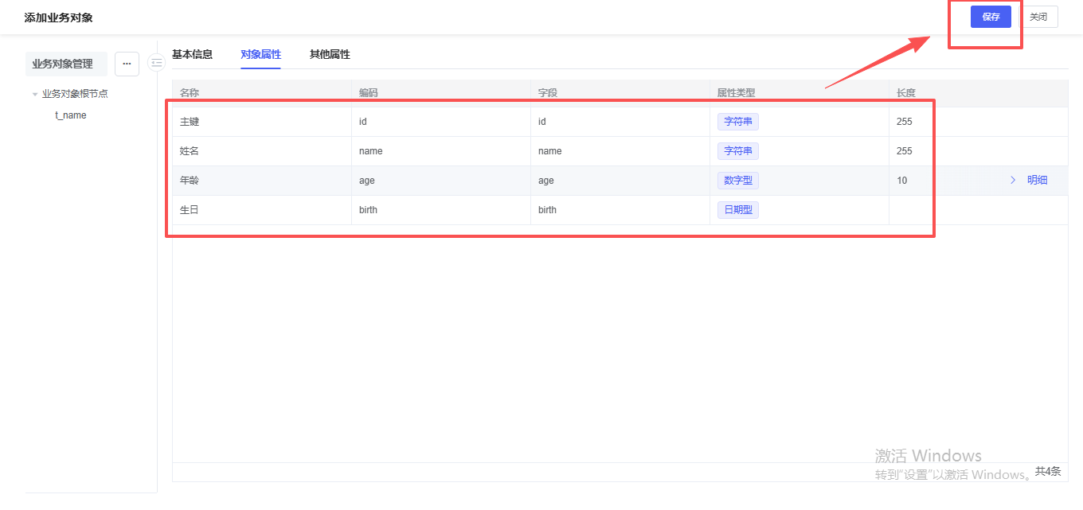
Task: Click the birth code cell in 生日 row
Action: coord(368,210)
